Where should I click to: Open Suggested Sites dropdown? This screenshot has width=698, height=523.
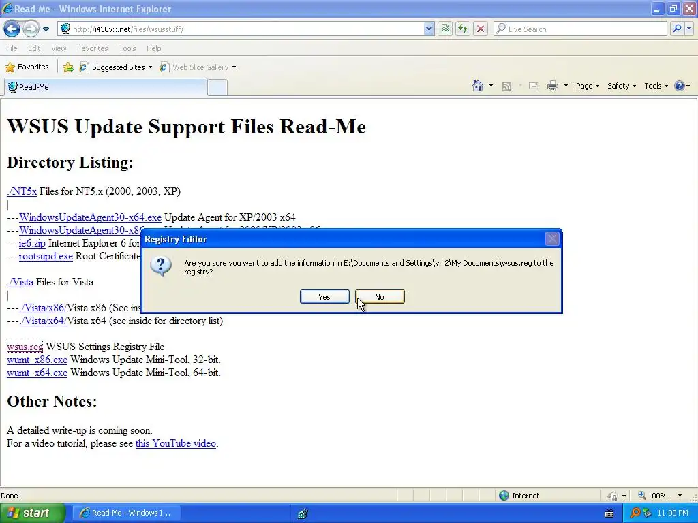tap(116, 67)
